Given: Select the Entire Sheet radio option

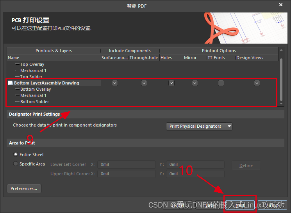Looking at the screenshot, I should pos(16,154).
